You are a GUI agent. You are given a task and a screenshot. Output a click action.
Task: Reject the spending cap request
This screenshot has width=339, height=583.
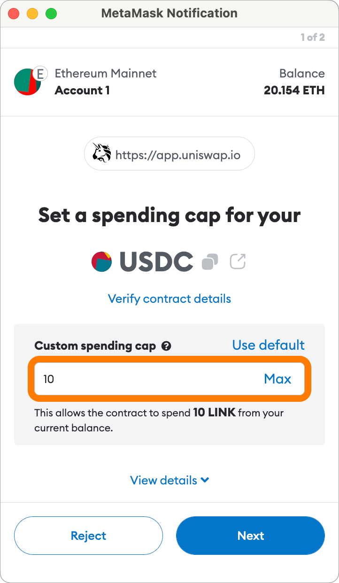[88, 536]
